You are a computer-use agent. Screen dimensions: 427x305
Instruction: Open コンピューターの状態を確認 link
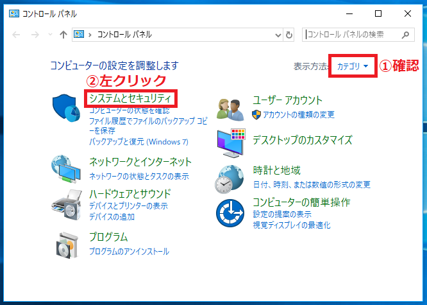point(130,110)
